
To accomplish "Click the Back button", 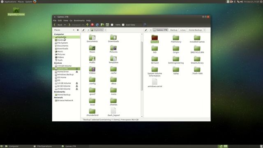I will click(58, 25).
